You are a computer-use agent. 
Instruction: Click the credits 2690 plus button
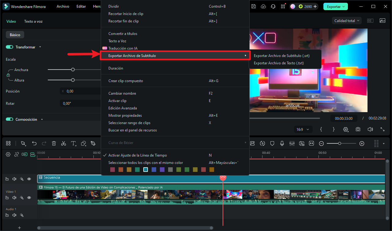coord(315,6)
